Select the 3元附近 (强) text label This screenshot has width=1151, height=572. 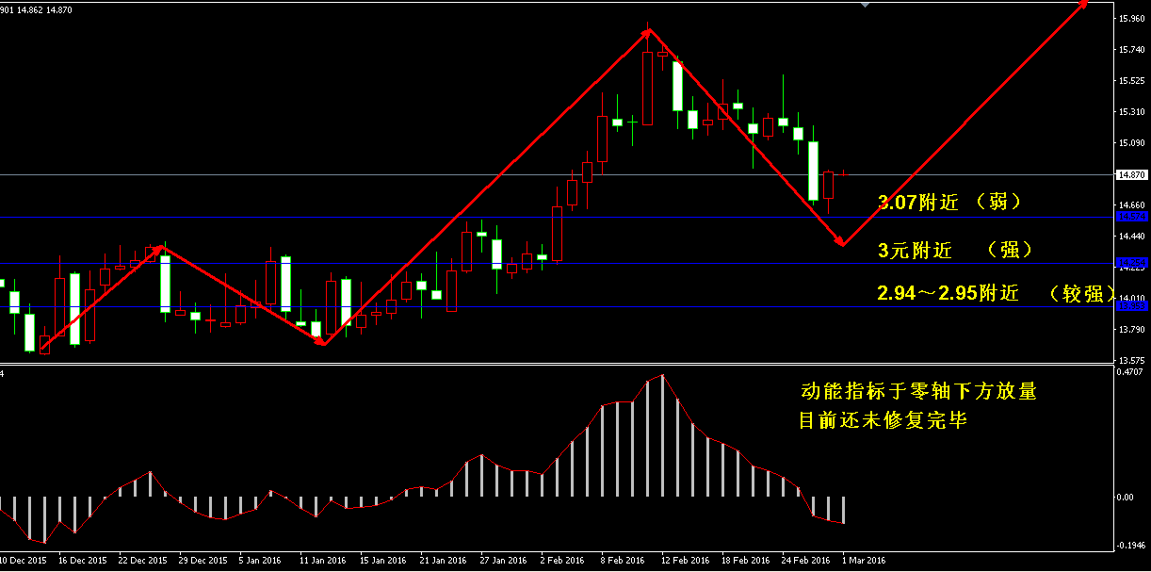(955, 250)
